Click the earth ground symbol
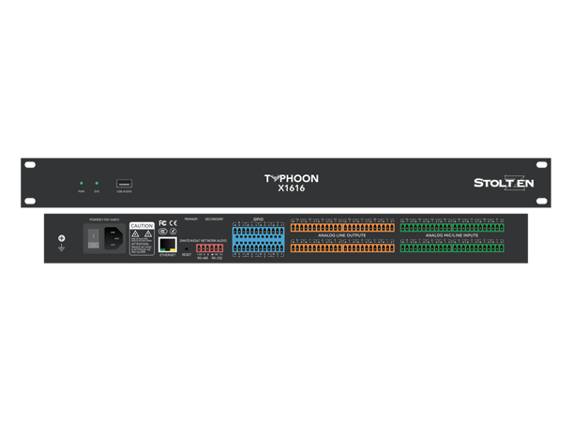Image resolution: width=572 pixels, height=422 pixels. (x=62, y=248)
